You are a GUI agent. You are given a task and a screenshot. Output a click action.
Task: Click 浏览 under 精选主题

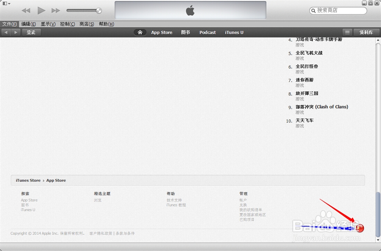tap(98, 200)
